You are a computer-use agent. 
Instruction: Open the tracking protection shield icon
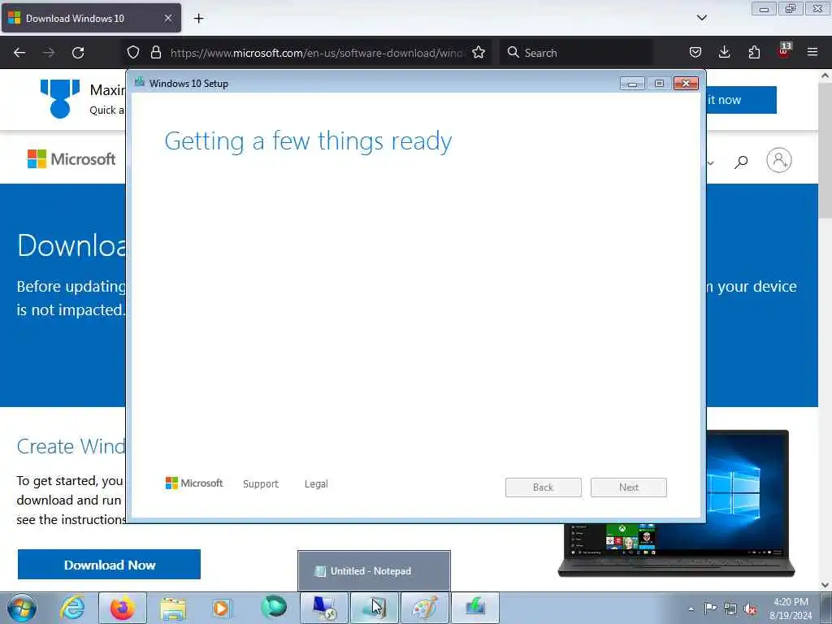(x=133, y=53)
